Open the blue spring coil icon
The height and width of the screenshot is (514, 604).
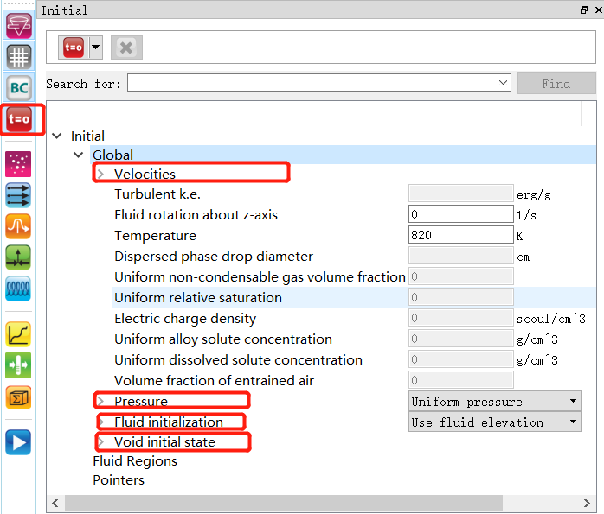click(18, 289)
